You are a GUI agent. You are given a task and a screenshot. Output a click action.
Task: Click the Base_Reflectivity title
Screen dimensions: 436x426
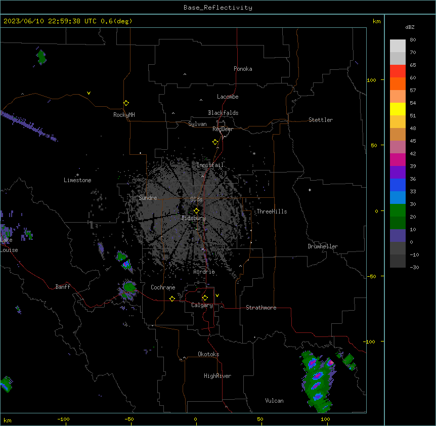(218, 8)
